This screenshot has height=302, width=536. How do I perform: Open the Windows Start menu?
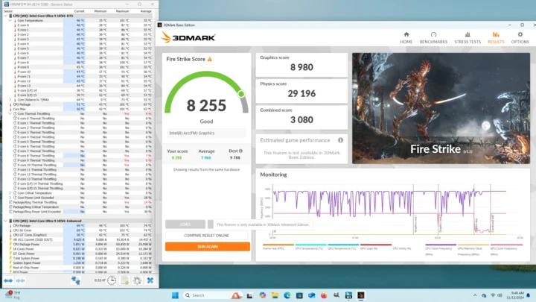[x=175, y=295]
